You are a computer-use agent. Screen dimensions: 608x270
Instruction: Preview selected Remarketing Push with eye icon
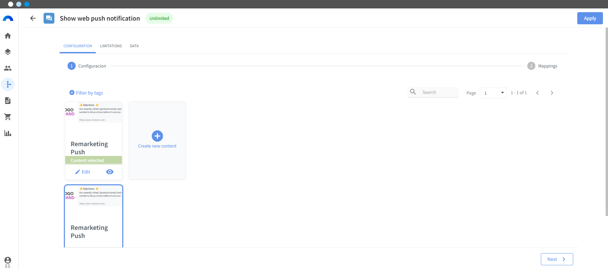pyautogui.click(x=110, y=172)
